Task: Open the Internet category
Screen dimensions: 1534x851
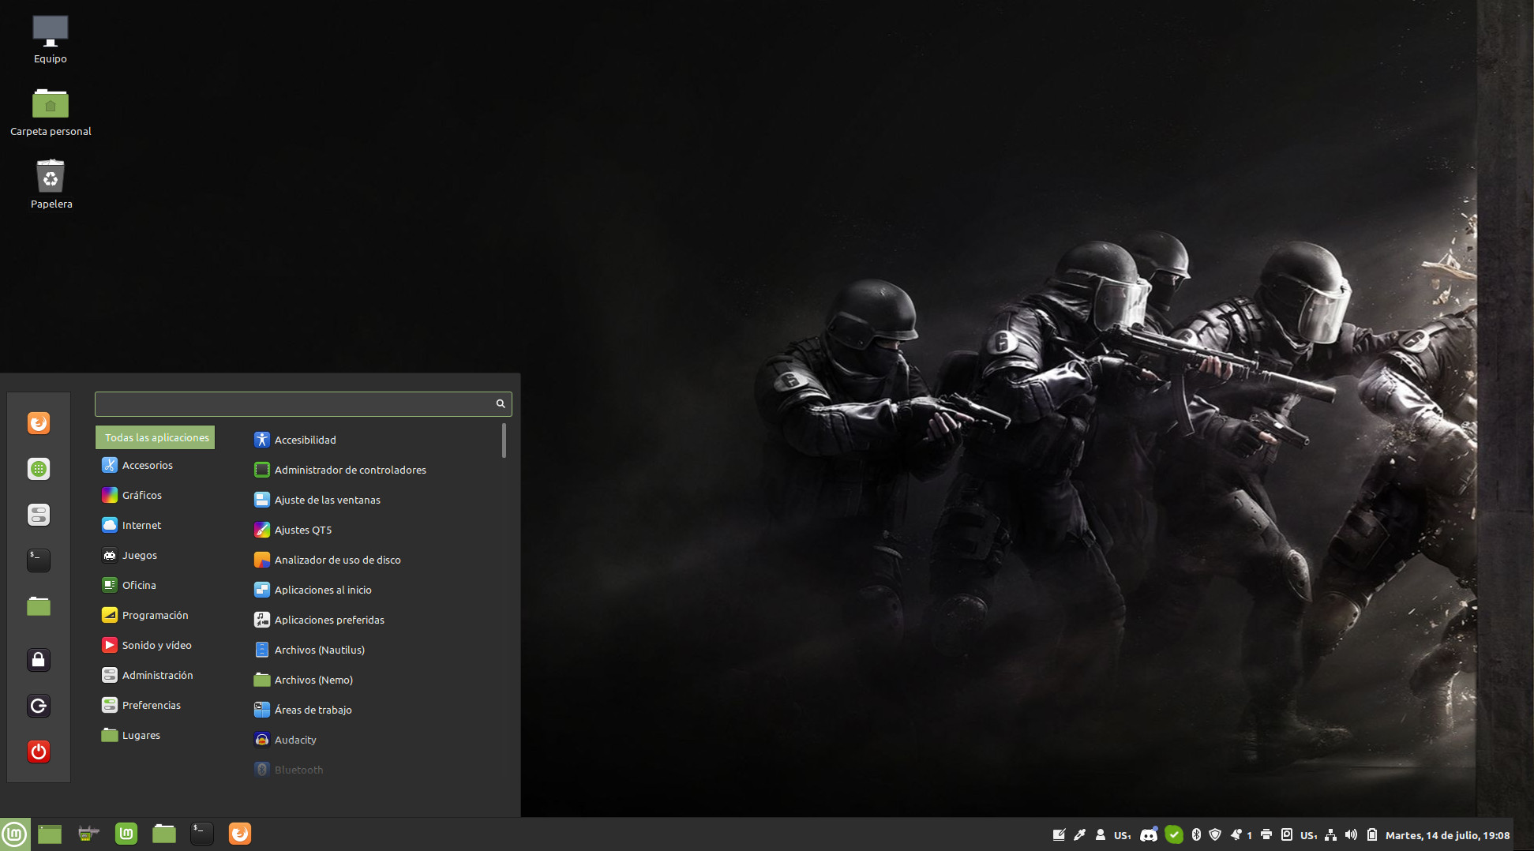Action: point(141,525)
